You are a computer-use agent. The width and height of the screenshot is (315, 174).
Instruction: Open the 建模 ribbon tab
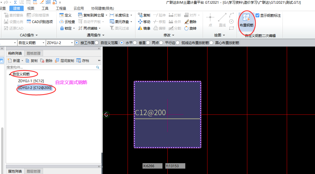pyautogui.click(x=17, y=9)
